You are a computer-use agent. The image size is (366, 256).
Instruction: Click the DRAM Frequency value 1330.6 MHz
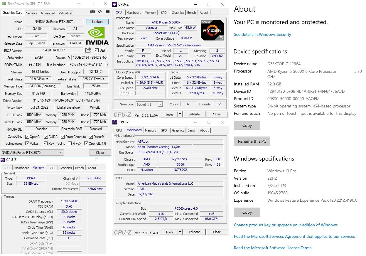(x=69, y=201)
